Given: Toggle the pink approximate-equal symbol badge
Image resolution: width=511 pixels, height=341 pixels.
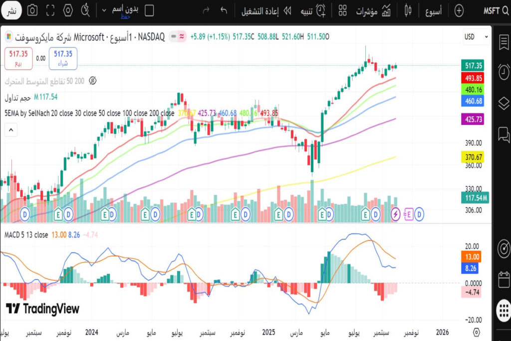Looking at the screenshot, I should point(183,36).
